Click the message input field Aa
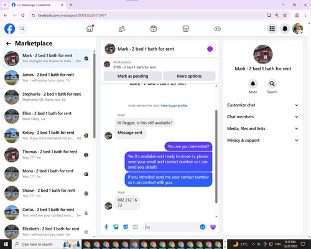The height and width of the screenshot is (249, 311). tap(171, 227)
